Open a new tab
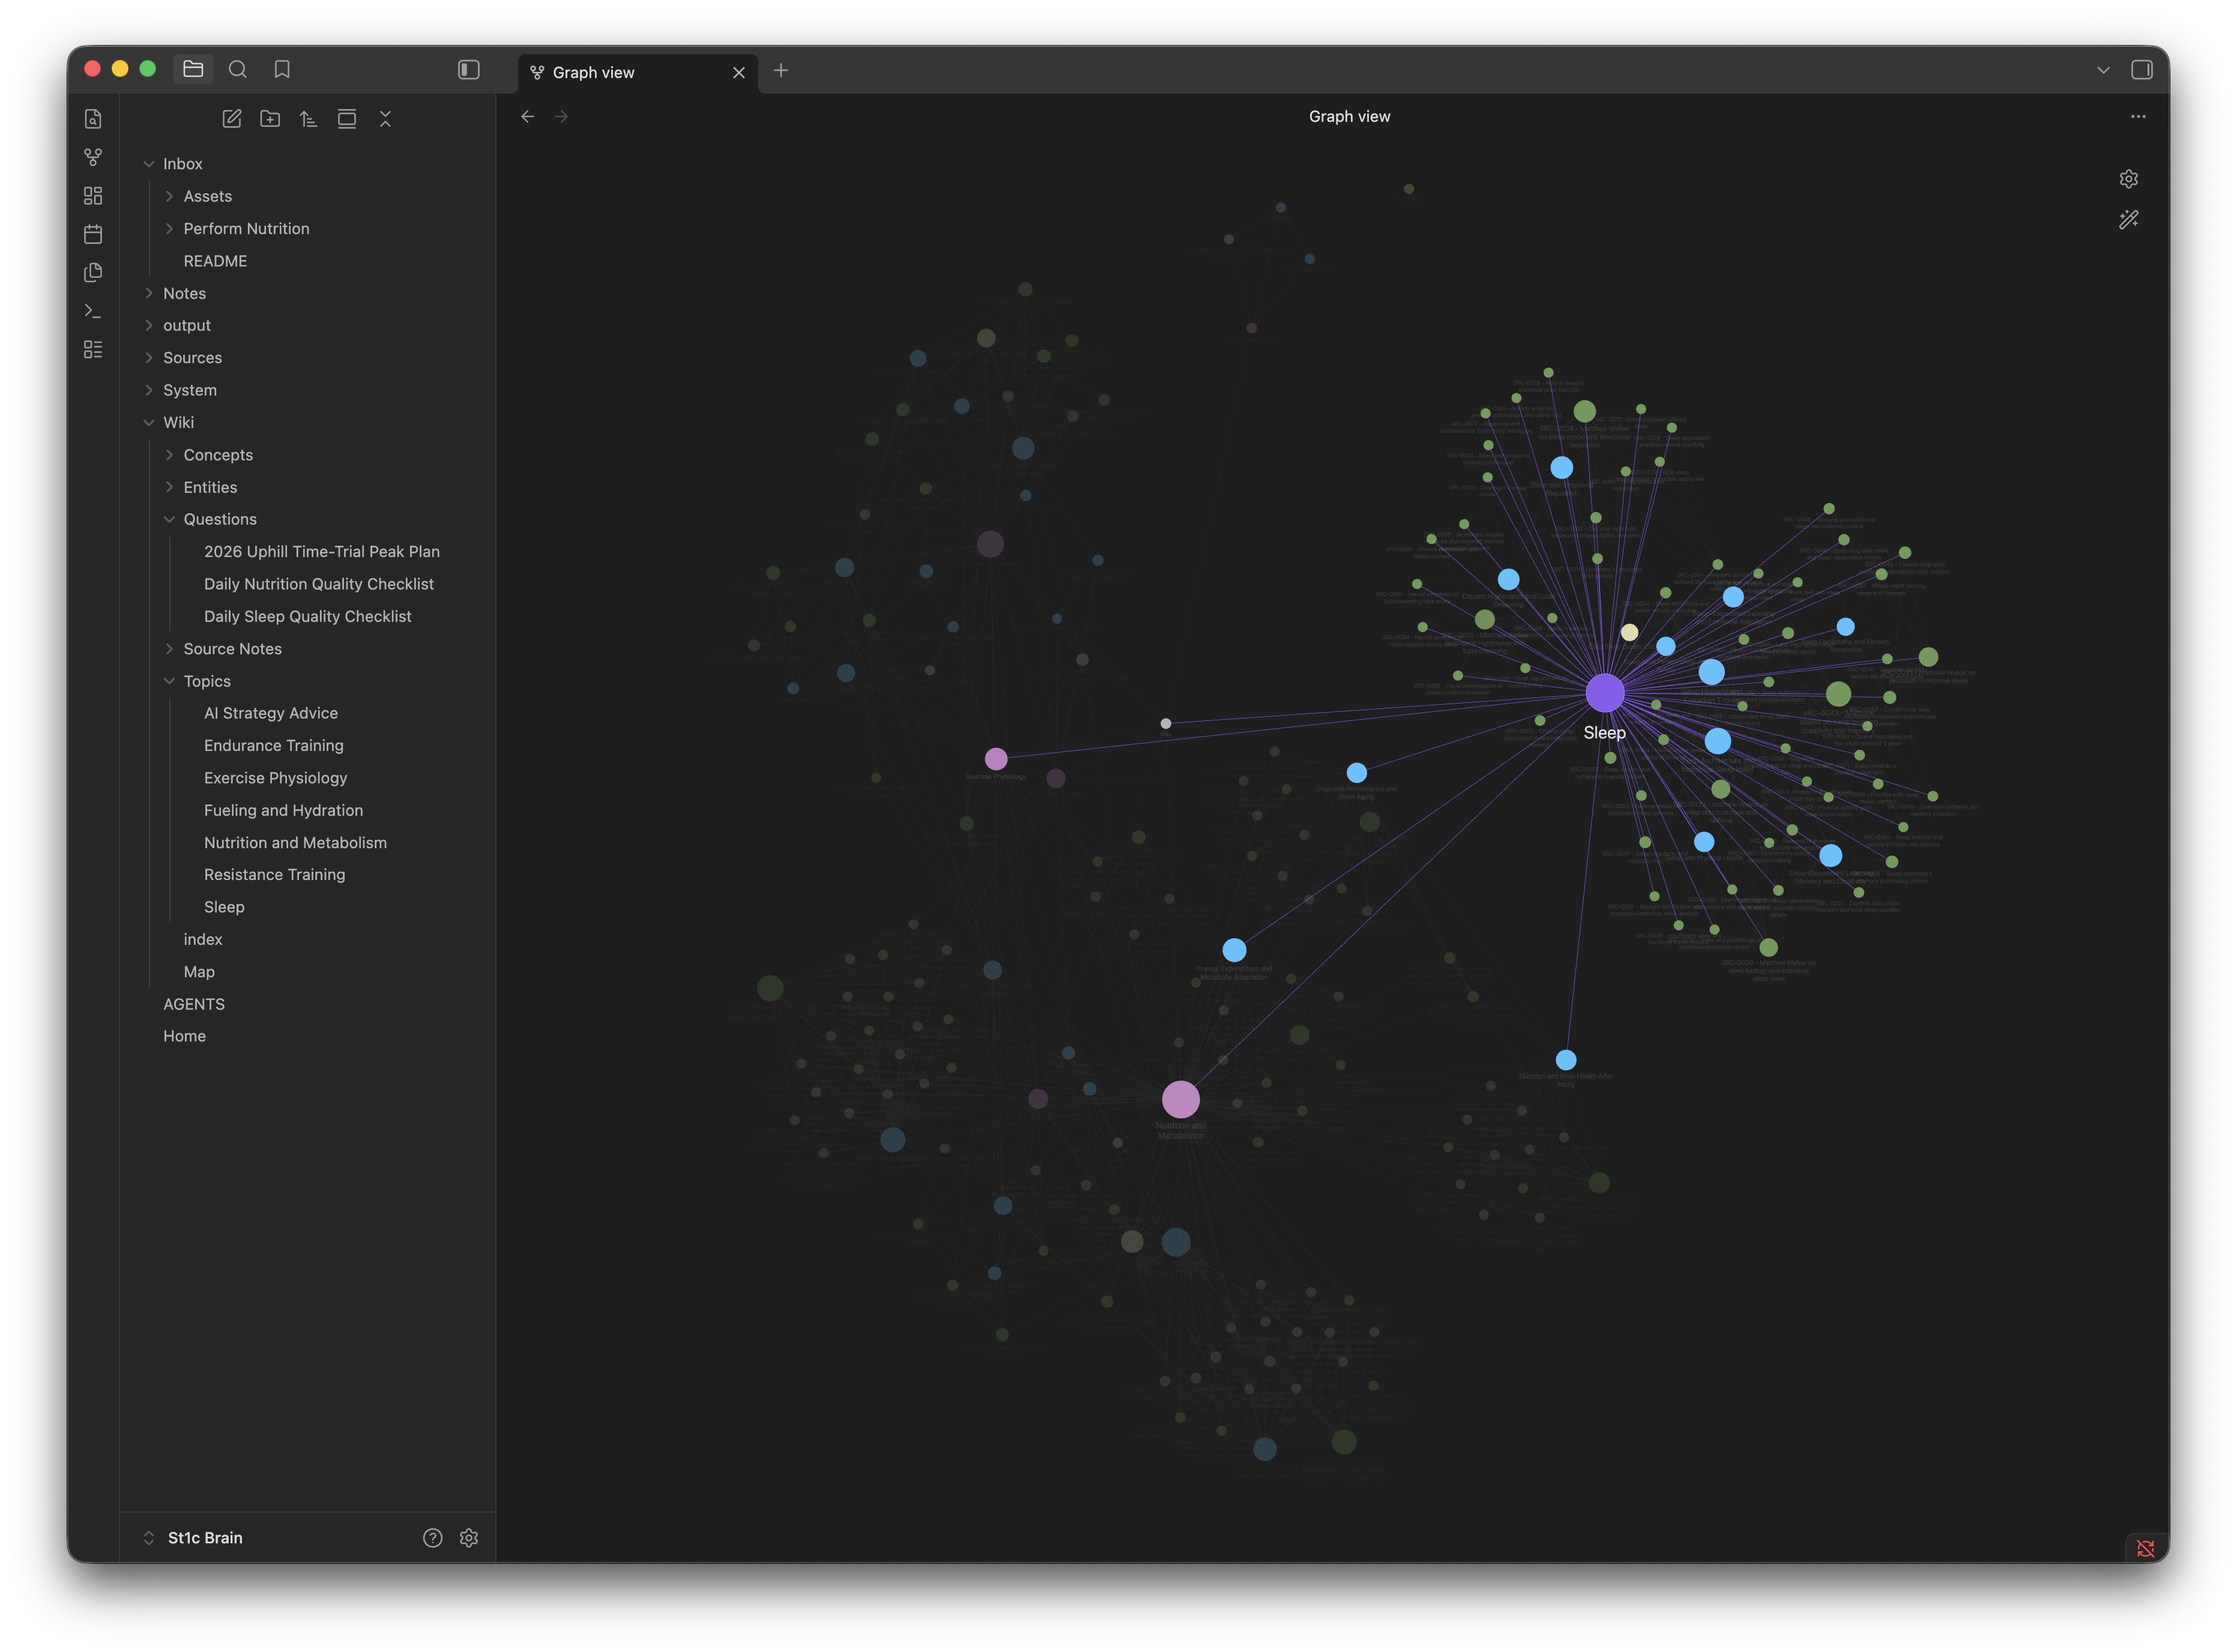The width and height of the screenshot is (2237, 1652). (x=781, y=70)
